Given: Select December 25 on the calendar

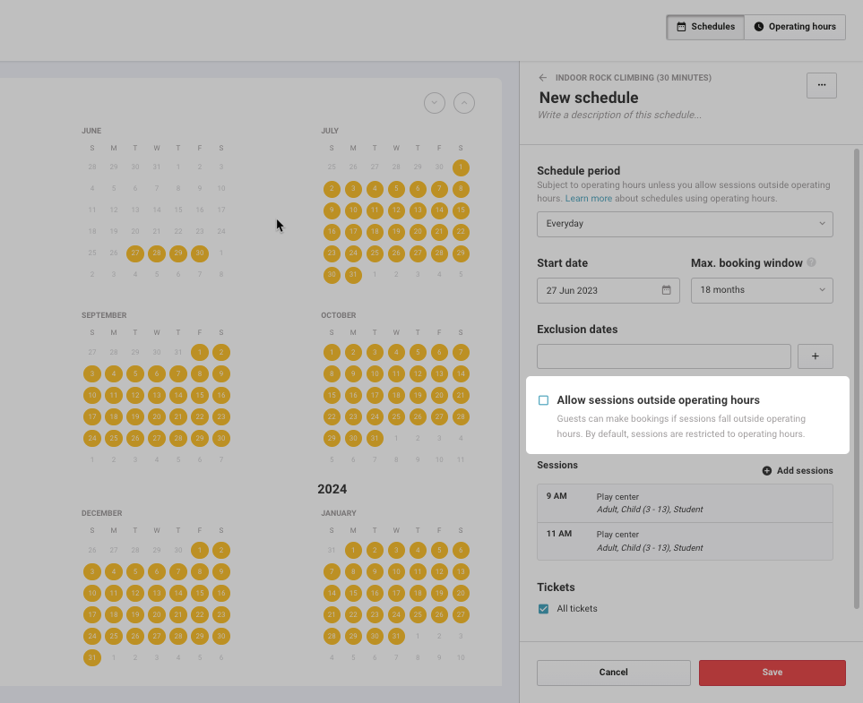Looking at the screenshot, I should 114,636.
